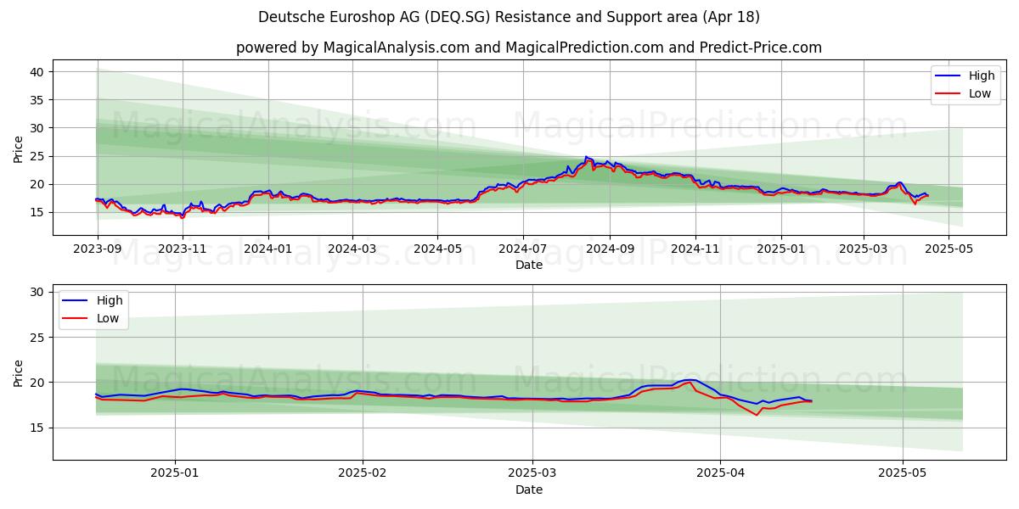Click the peak of the High line near 2024-08 in top chart

(586, 156)
